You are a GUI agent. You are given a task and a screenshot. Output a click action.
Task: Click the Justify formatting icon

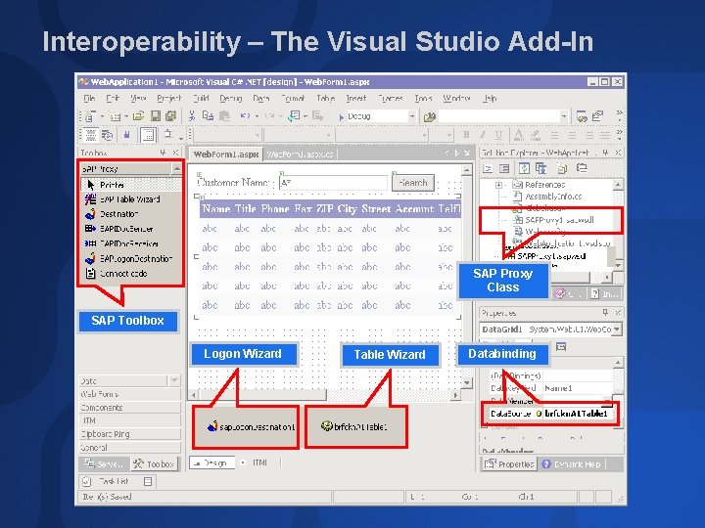coord(605,135)
